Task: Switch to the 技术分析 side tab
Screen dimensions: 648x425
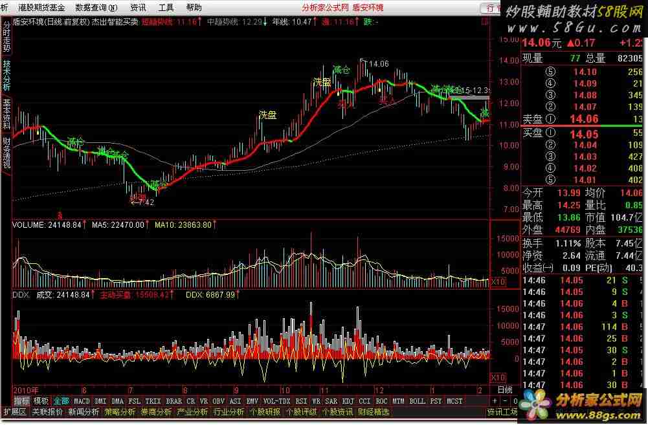Action: [6, 76]
